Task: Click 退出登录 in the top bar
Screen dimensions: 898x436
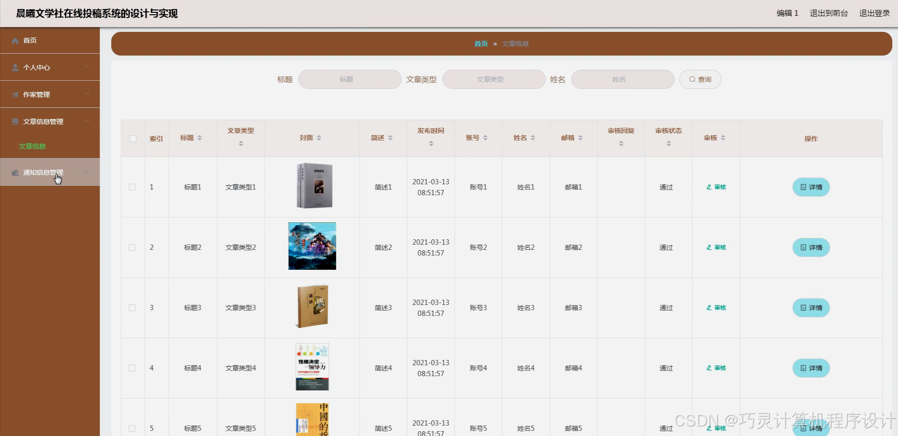Action: pos(874,13)
